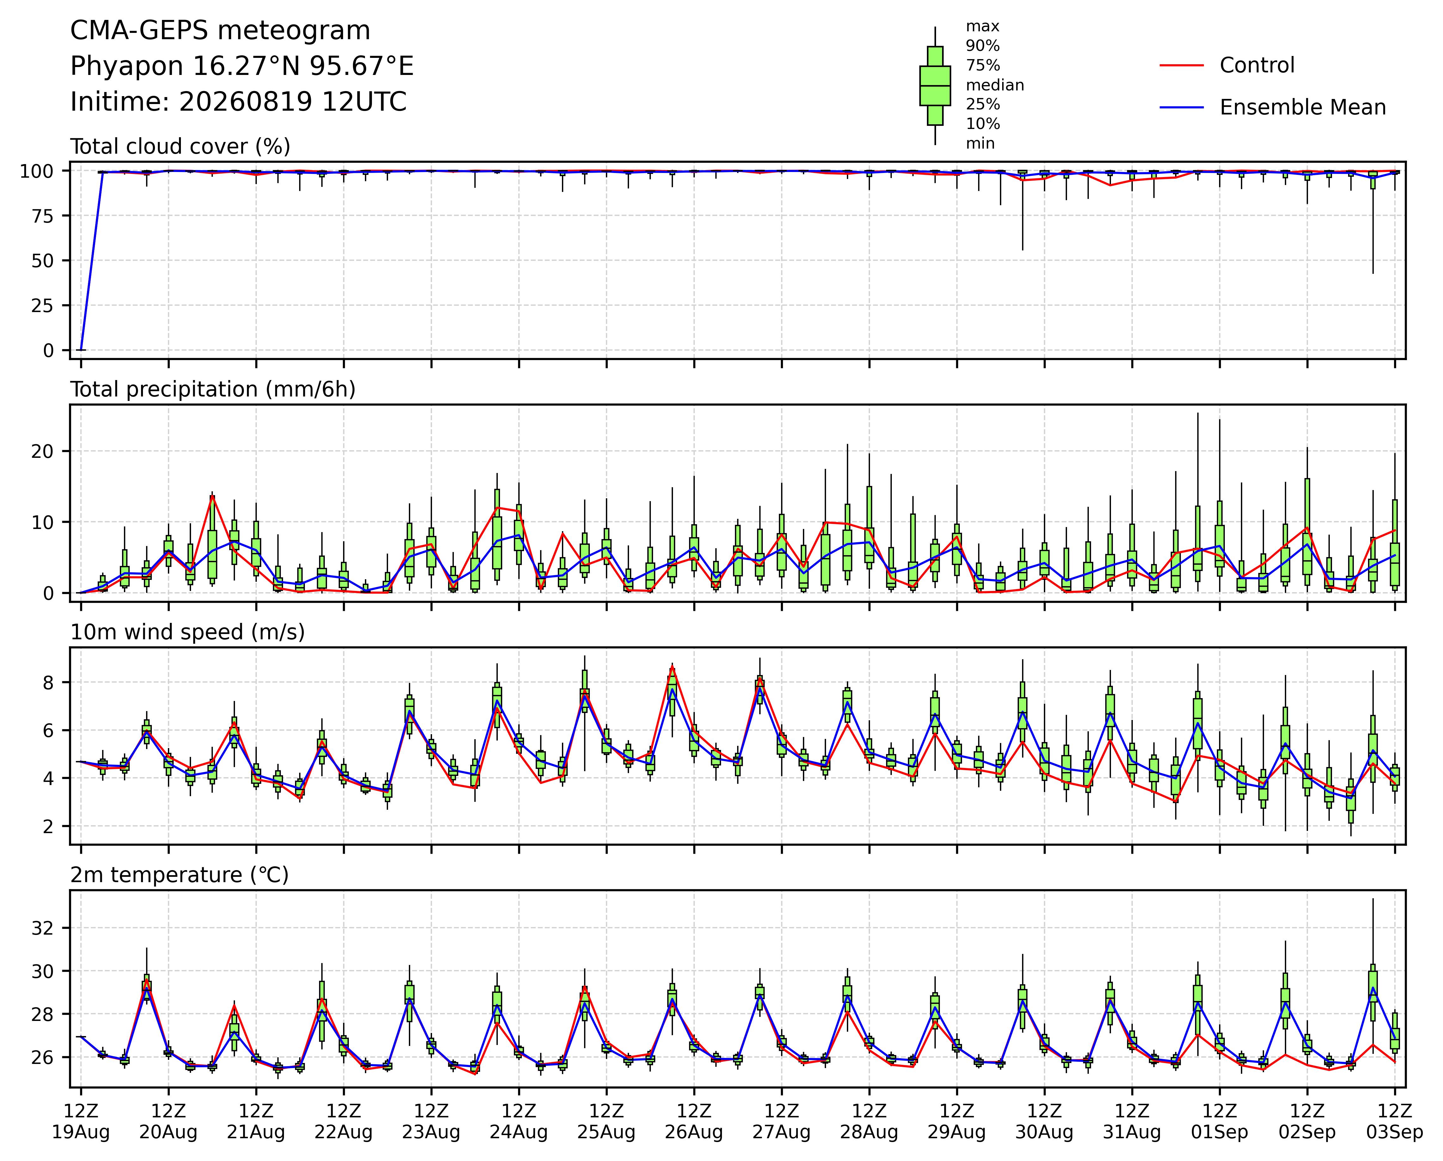The image size is (1443, 1161).
Task: Click the 'median' legend label
Action: point(995,86)
